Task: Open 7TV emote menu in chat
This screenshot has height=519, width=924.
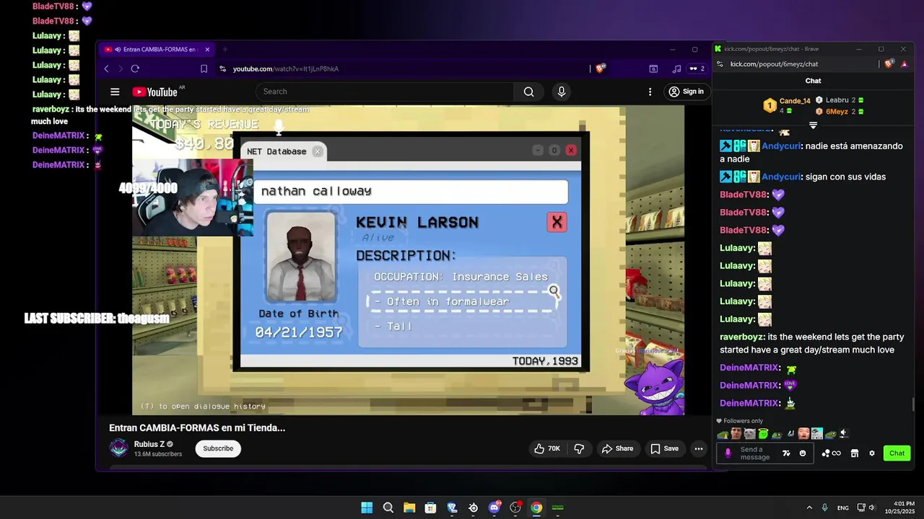Action: pos(786,453)
